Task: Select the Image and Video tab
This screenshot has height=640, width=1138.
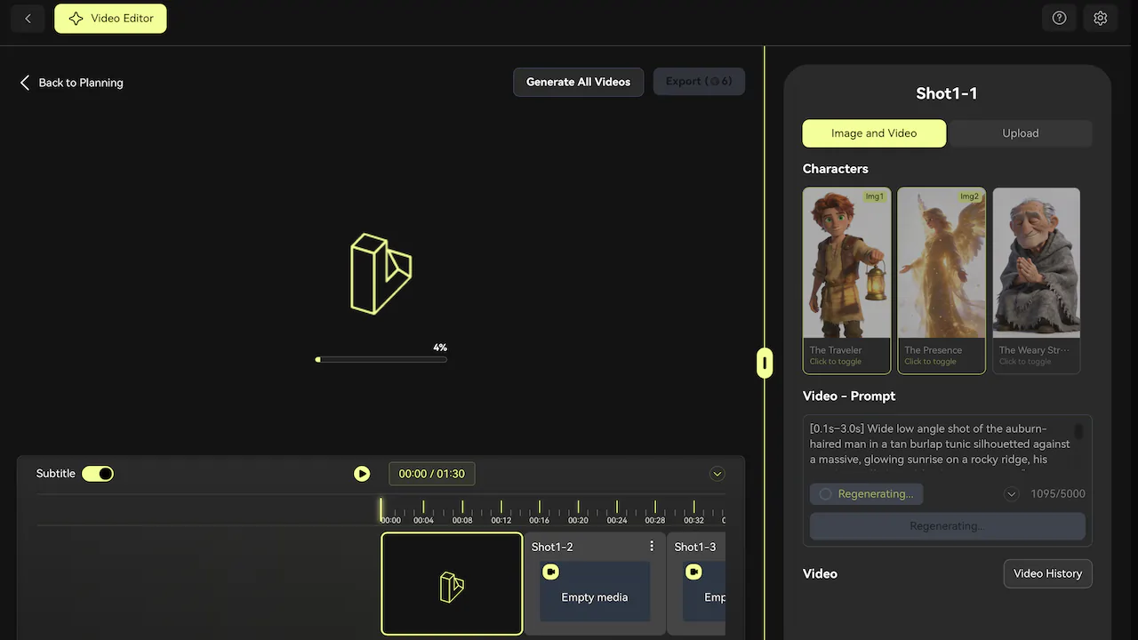Action: click(874, 133)
